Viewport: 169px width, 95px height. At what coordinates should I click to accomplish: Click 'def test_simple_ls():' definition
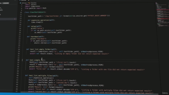[x=36, y=60]
